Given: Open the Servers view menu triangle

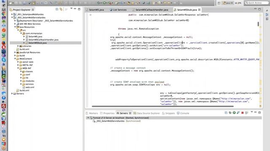Looking at the screenshot, I should point(251,112).
